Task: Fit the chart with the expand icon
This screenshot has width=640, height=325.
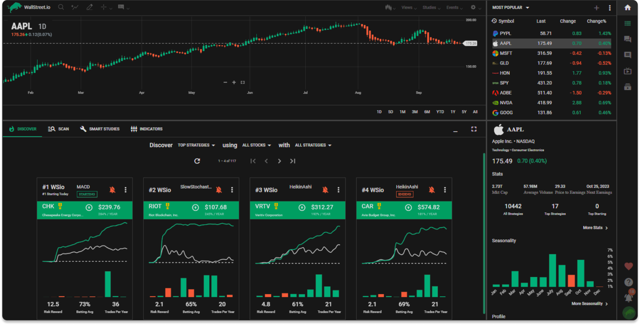Action: pos(243,82)
